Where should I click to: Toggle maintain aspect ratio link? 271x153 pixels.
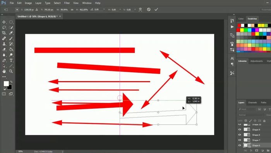72,10
